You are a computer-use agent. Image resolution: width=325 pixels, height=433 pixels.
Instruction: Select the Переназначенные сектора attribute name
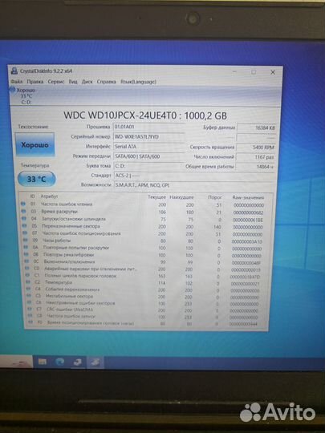(71, 226)
